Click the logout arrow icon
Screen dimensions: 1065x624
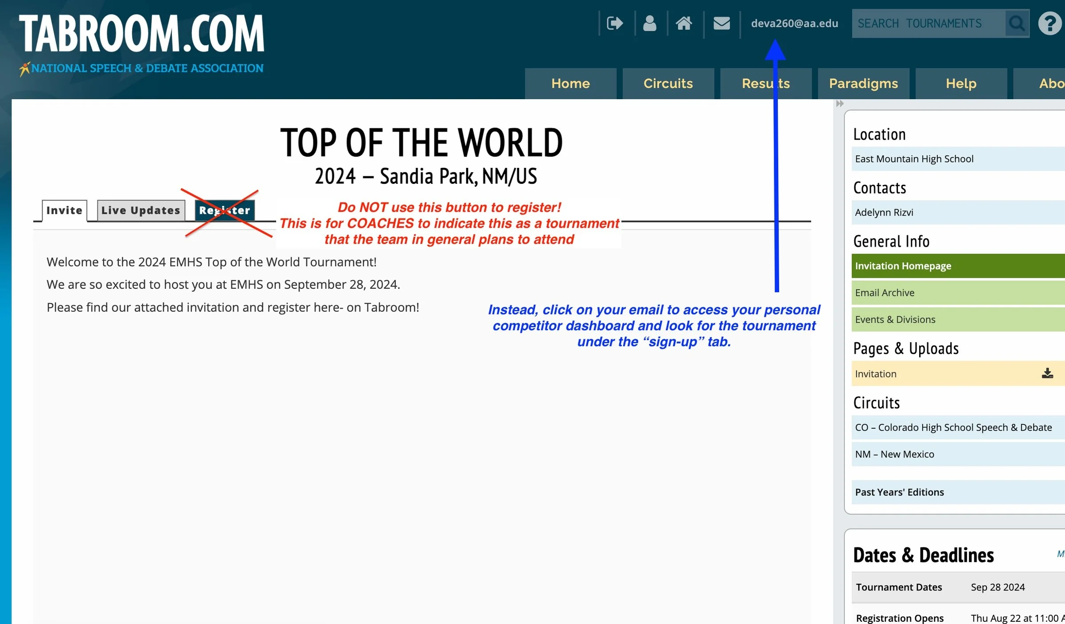tap(615, 23)
